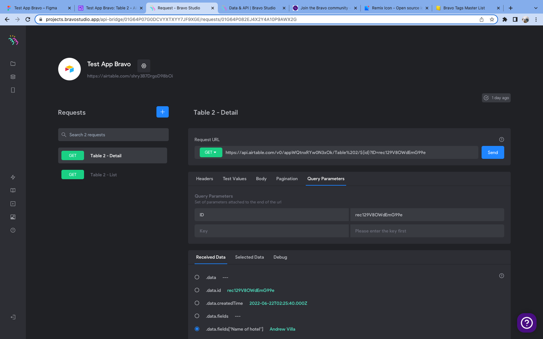Click the lightning bolt sidebar icon
Viewport: 543px width, 339px height.
click(x=13, y=177)
